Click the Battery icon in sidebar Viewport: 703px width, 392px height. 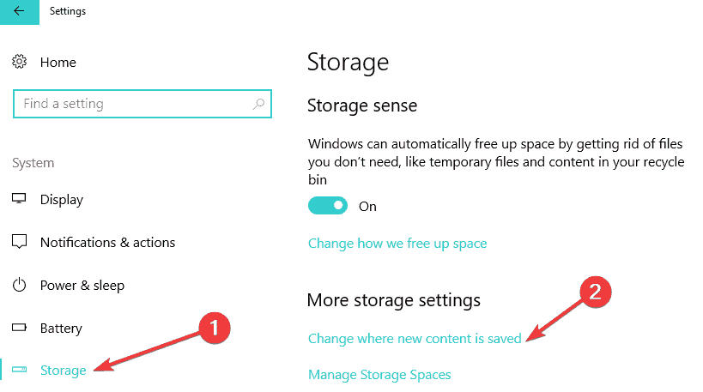pos(20,329)
